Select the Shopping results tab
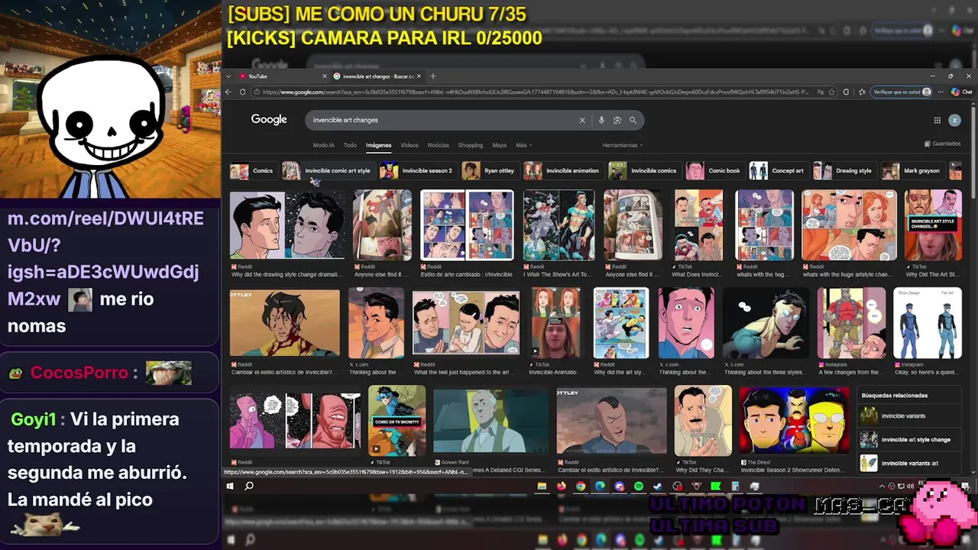Viewport: 978px width, 550px height. pyautogui.click(x=471, y=145)
